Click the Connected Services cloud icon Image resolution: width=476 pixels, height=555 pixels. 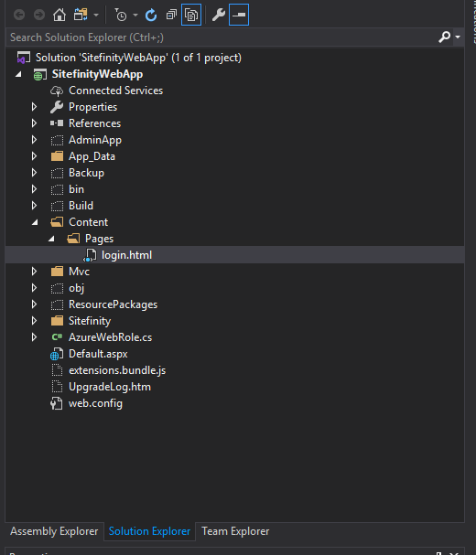[57, 91]
